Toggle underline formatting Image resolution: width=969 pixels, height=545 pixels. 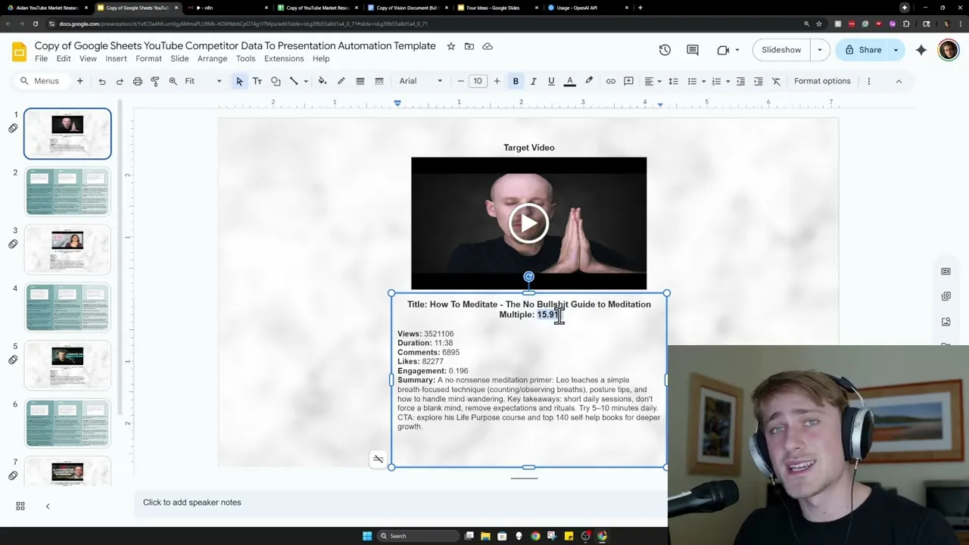[551, 81]
